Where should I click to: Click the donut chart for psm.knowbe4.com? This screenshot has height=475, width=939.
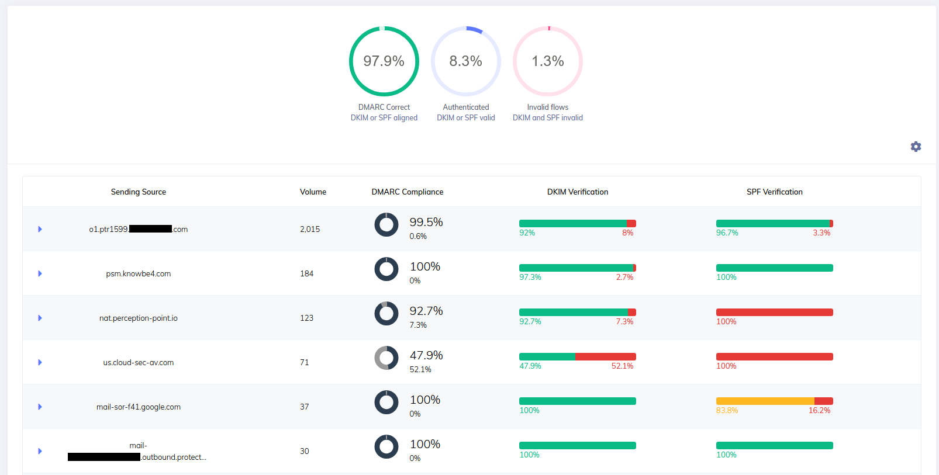(x=386, y=269)
